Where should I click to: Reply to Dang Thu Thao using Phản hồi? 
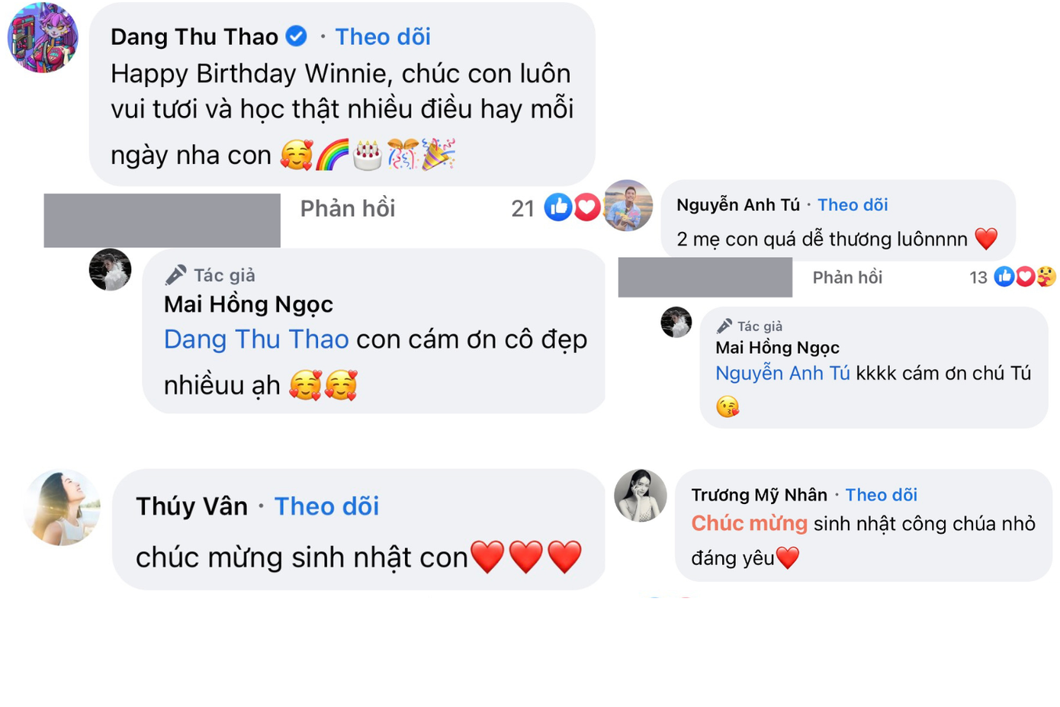click(347, 208)
